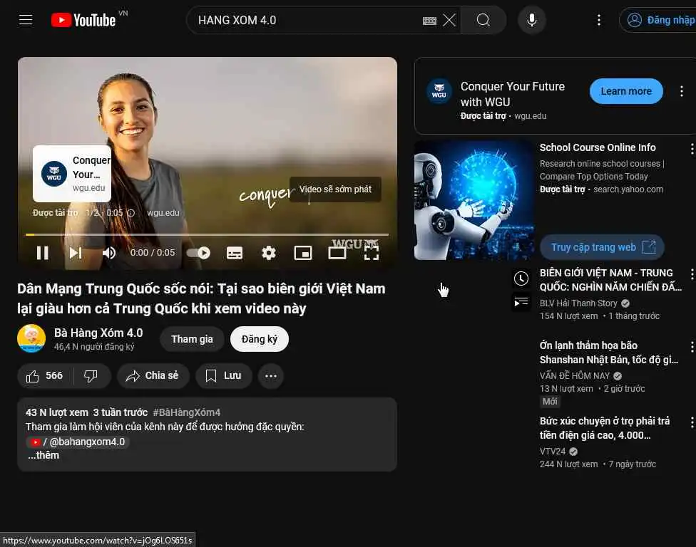Share the video with Chia sẻ
The height and width of the screenshot is (547, 696).
[153, 376]
